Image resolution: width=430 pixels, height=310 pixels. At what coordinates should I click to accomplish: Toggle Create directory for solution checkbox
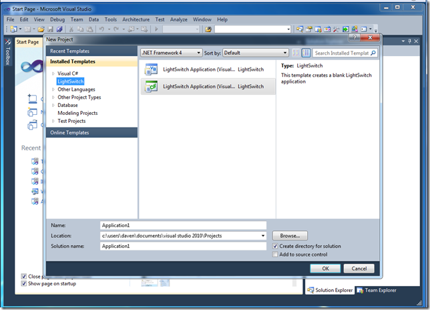click(275, 246)
